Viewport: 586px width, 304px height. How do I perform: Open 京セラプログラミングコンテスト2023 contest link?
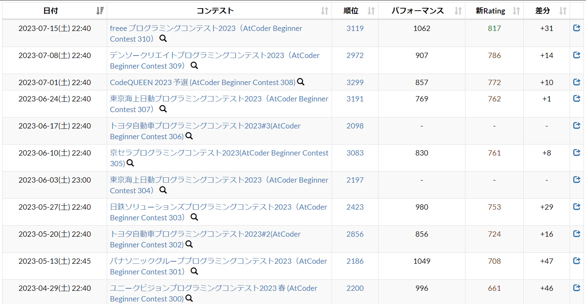point(219,158)
